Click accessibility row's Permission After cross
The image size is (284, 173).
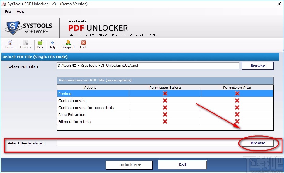(237, 107)
